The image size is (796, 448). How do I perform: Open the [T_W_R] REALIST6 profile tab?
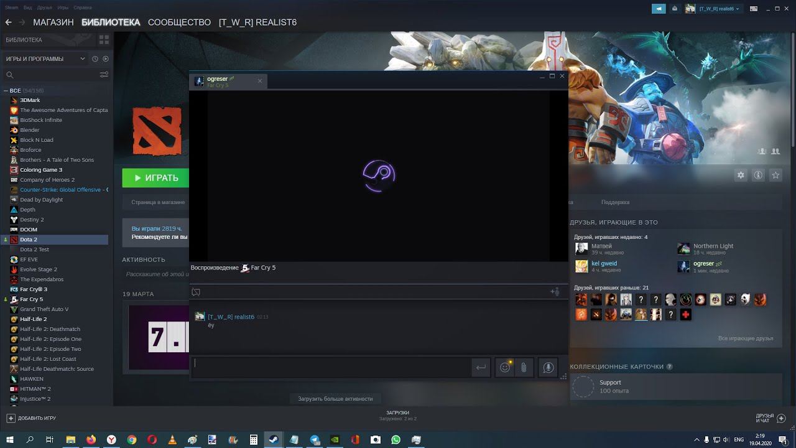coord(257,22)
